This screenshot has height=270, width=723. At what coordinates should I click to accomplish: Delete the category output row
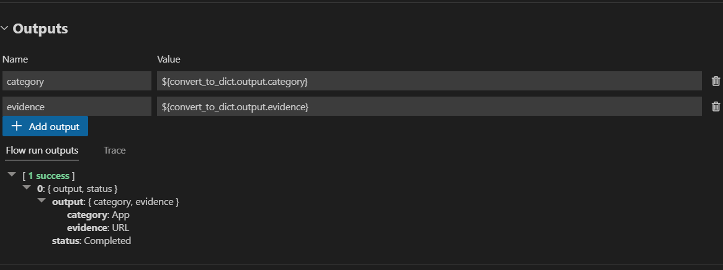tap(716, 81)
